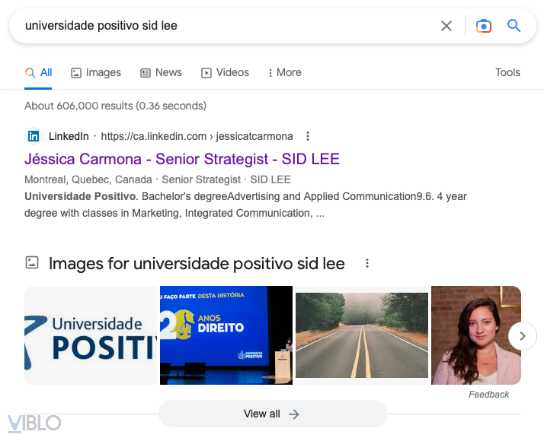Image resolution: width=544 pixels, height=441 pixels.
Task: Click the LinkedIn favicon beside the result
Action: (x=34, y=136)
